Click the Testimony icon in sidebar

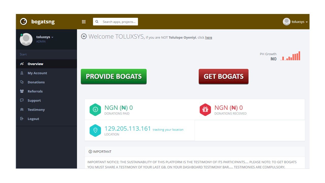[x=22, y=110]
